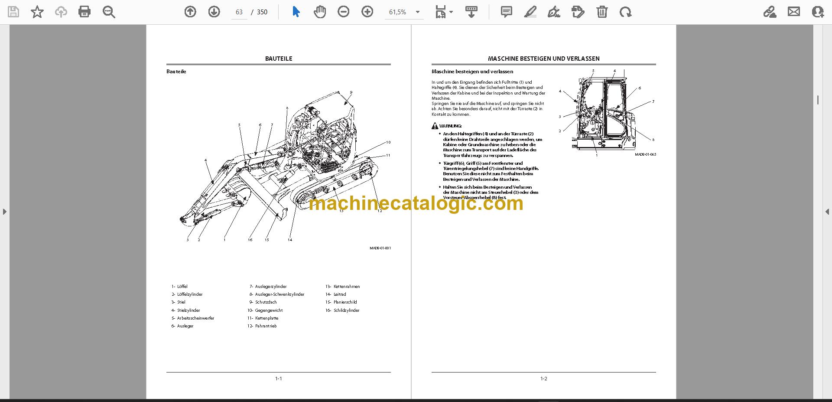The width and height of the screenshot is (832, 402).
Task: Click the page number input field
Action: (239, 12)
